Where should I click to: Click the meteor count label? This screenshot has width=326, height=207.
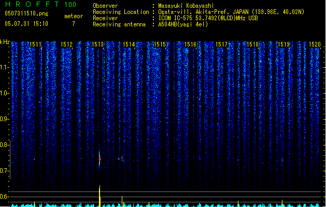(74, 16)
